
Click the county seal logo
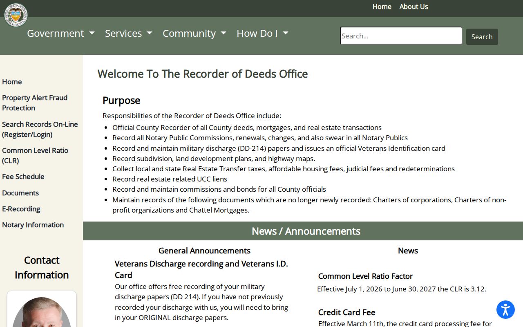coord(16,15)
